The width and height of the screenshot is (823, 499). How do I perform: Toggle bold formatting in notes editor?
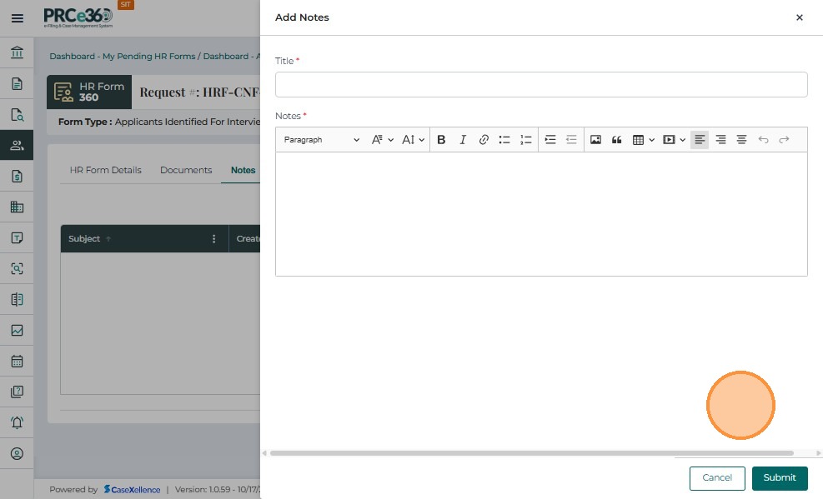click(x=441, y=139)
